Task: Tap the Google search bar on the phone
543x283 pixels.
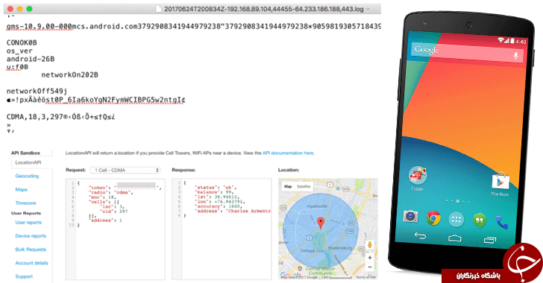Action: [468, 52]
